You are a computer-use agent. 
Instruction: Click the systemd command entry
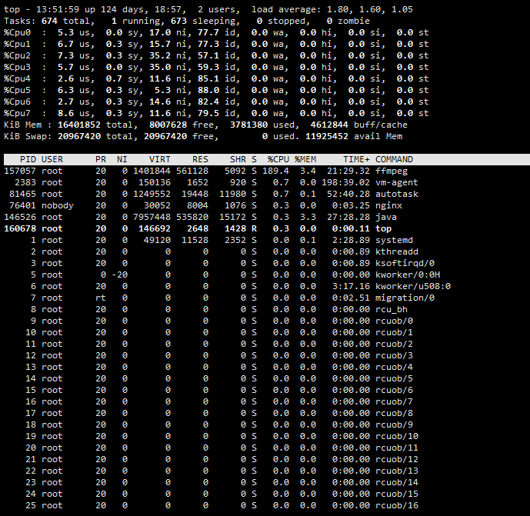(x=394, y=240)
